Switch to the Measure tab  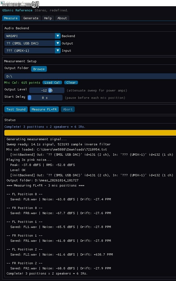[11, 18]
